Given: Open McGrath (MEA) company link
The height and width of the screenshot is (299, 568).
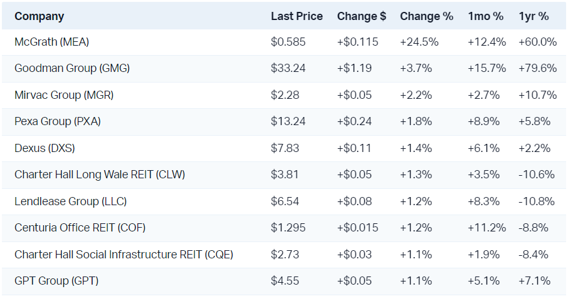Looking at the screenshot, I should pyautogui.click(x=51, y=43).
